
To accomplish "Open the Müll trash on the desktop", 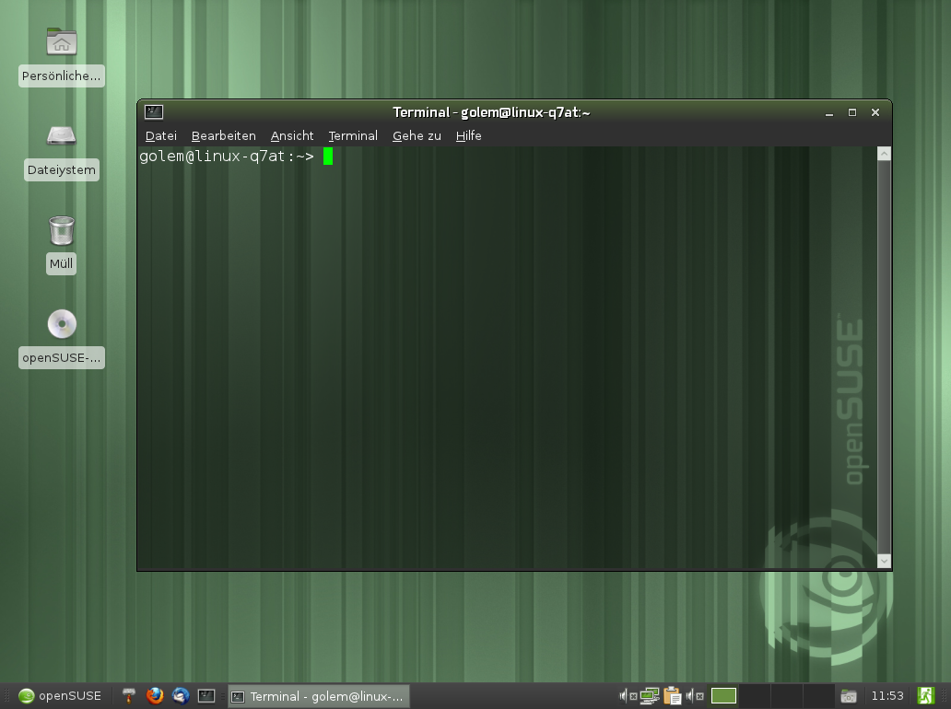I will point(61,232).
